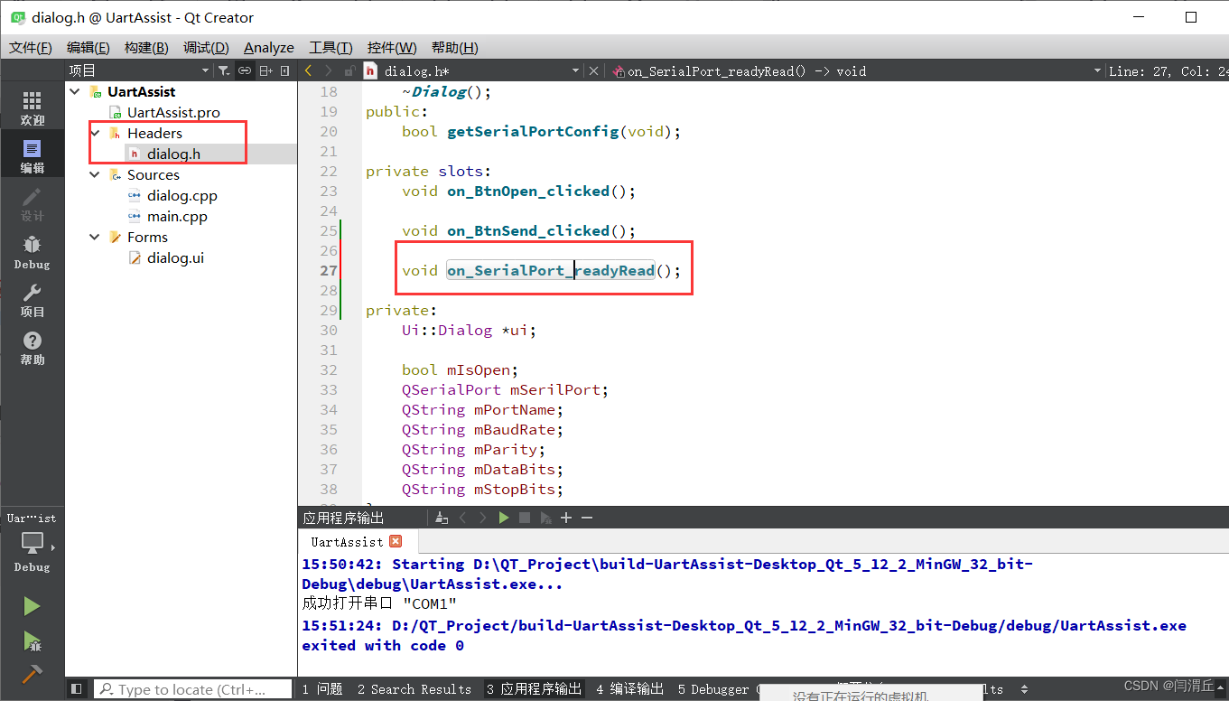
Task: Open the 项目 (Projects) mode in sidebar
Action: [x=33, y=300]
